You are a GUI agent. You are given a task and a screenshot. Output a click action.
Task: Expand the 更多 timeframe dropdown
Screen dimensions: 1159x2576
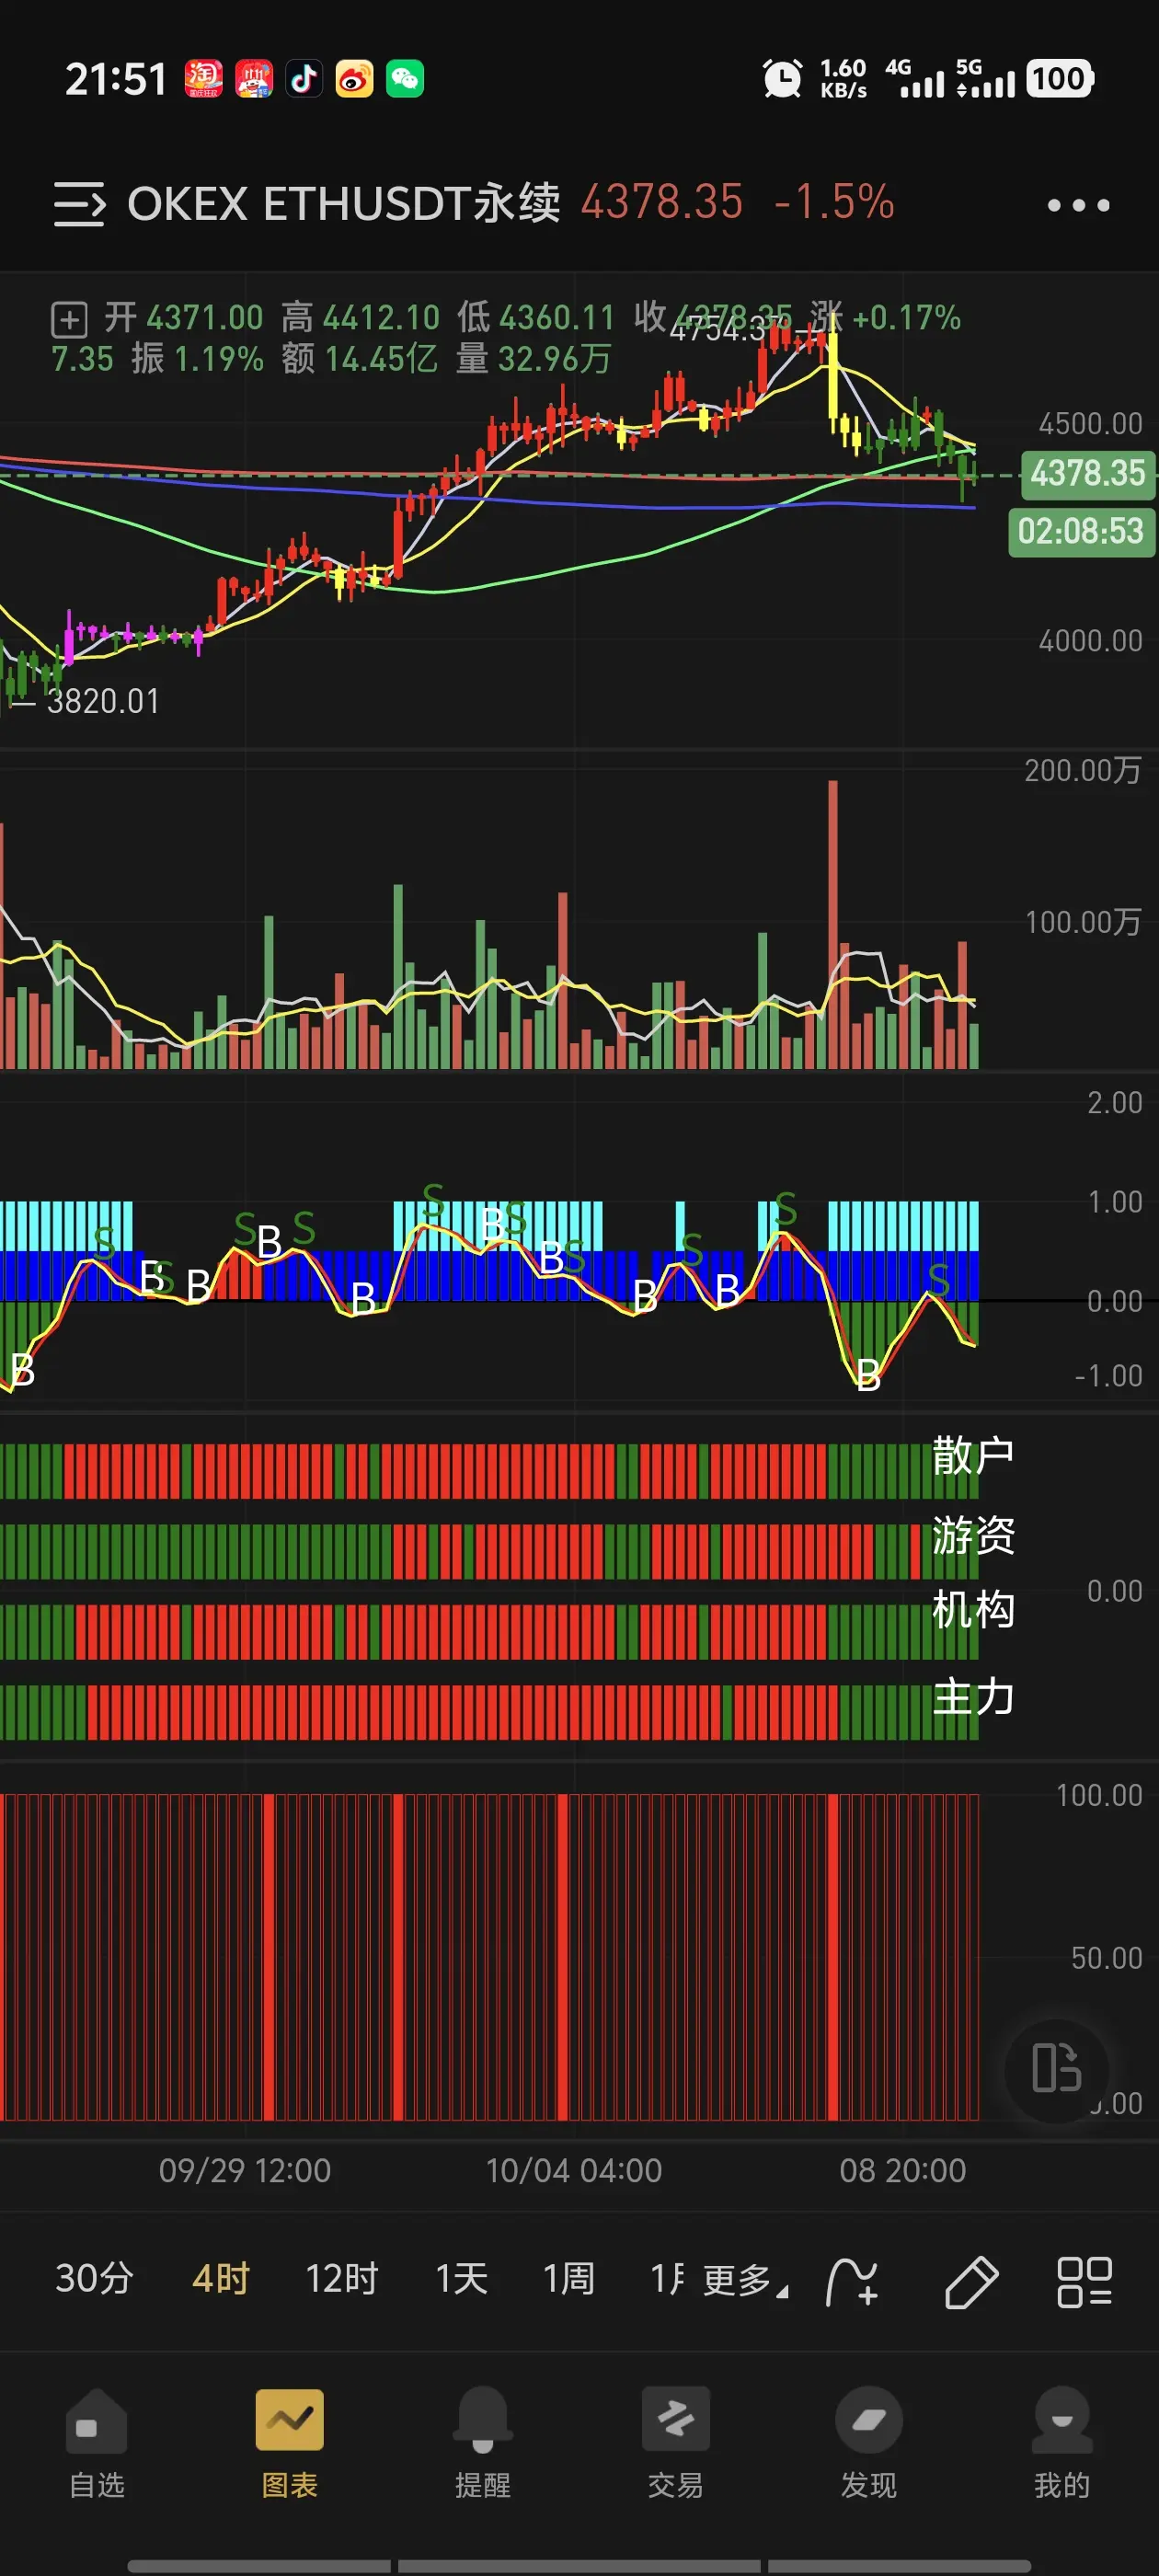coord(746,2281)
